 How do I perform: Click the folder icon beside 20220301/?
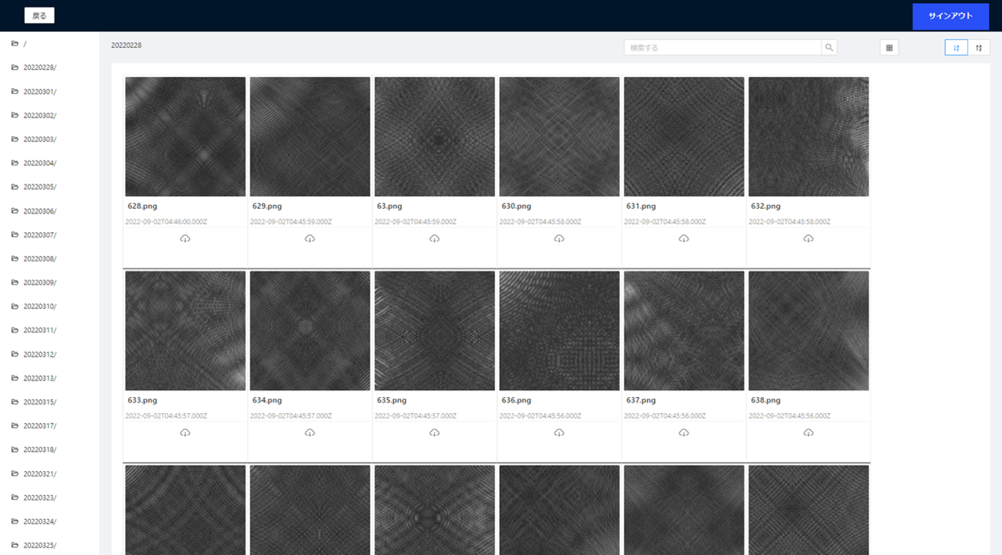15,92
